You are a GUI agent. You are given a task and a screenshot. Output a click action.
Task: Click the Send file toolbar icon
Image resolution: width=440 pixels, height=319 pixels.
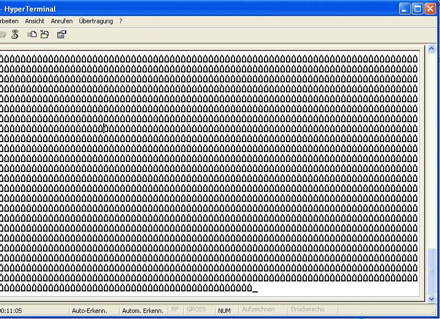(32, 34)
